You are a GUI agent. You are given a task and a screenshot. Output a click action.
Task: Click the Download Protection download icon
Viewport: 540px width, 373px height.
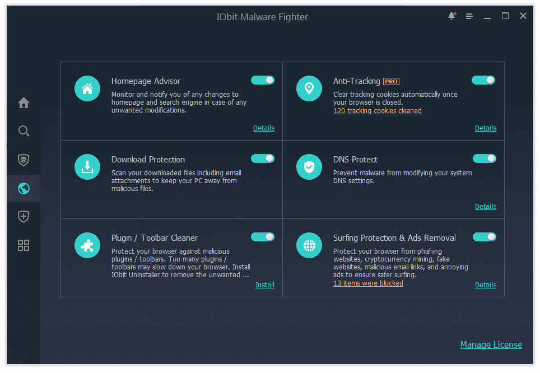click(x=87, y=167)
